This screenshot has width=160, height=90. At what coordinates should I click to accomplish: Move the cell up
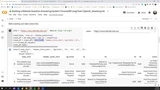point(132,28)
